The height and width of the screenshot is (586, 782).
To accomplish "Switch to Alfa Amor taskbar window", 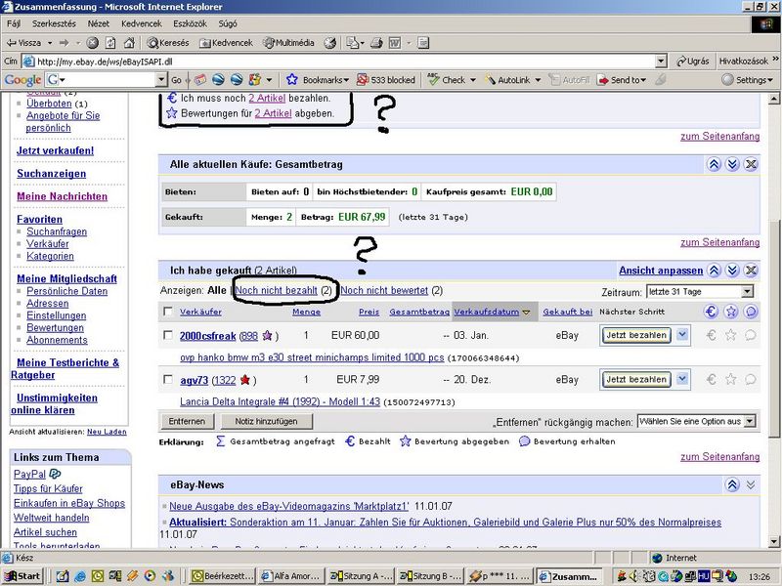I will tap(291, 576).
